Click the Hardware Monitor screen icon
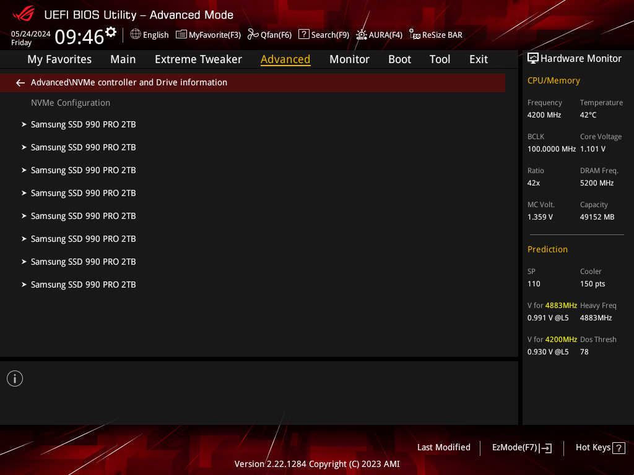Image resolution: width=634 pixels, height=475 pixels. [x=533, y=59]
